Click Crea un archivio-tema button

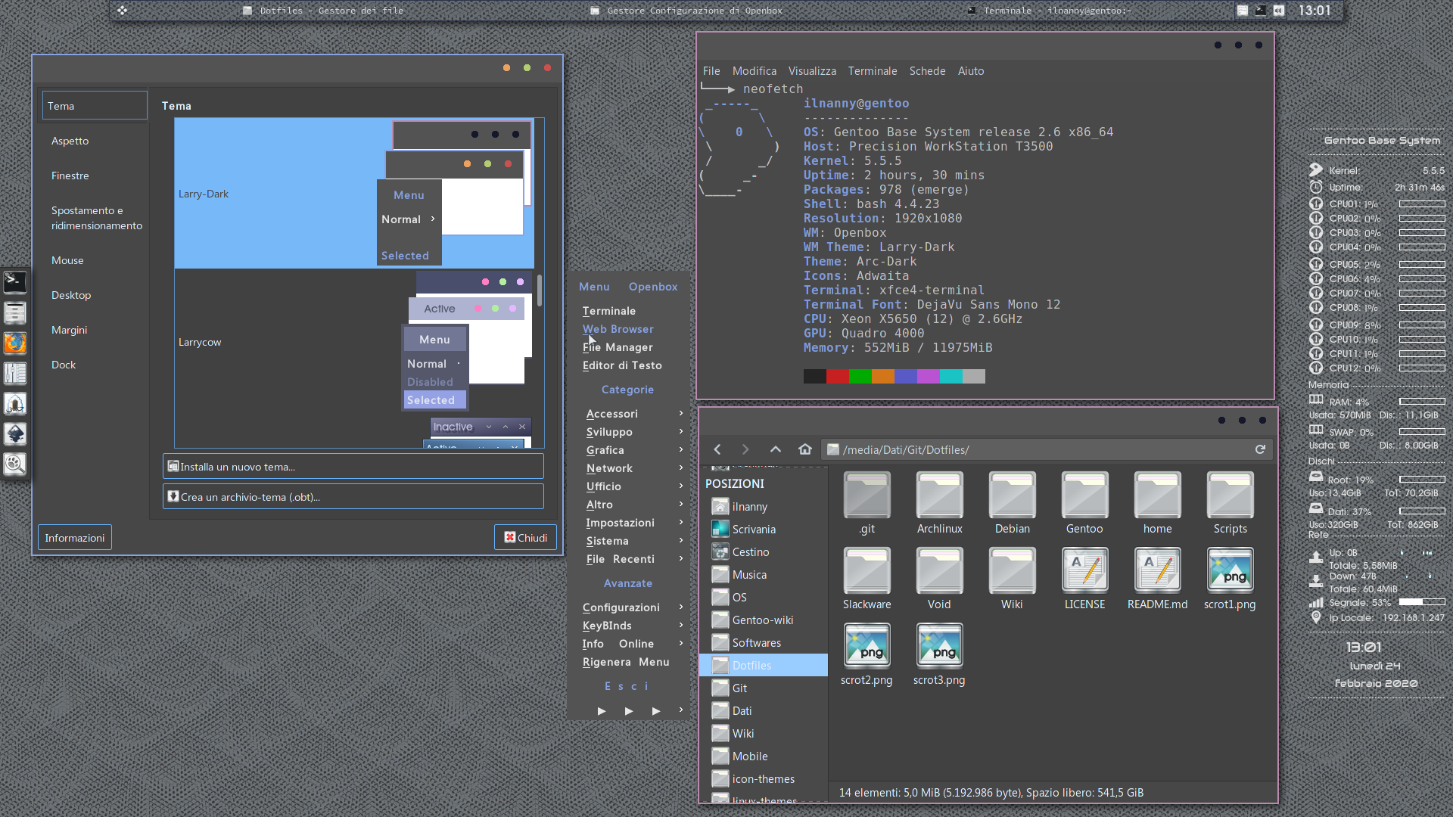pos(353,495)
